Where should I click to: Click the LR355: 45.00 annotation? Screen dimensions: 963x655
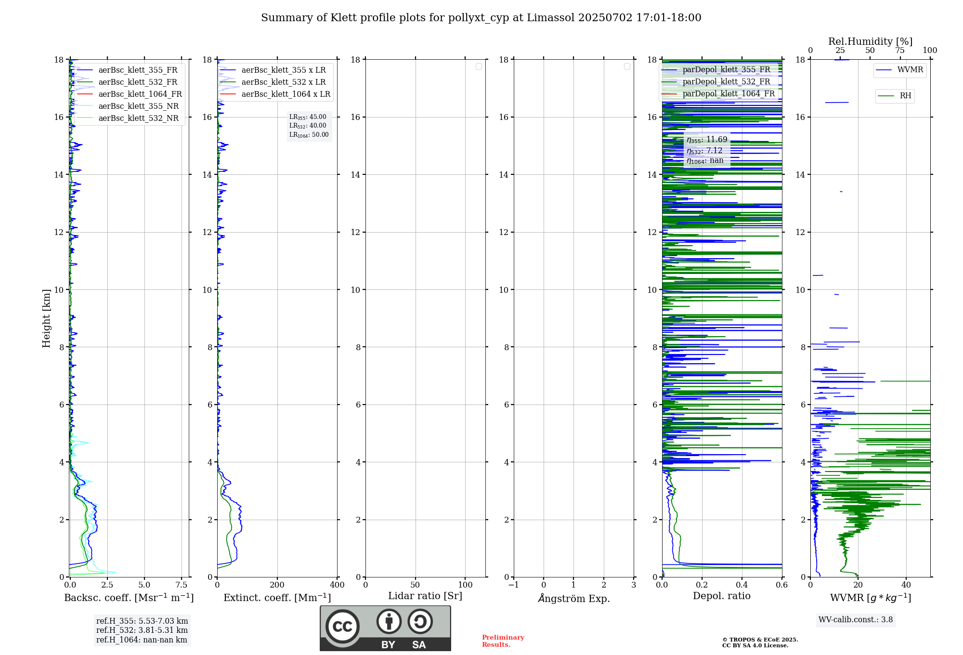308,117
